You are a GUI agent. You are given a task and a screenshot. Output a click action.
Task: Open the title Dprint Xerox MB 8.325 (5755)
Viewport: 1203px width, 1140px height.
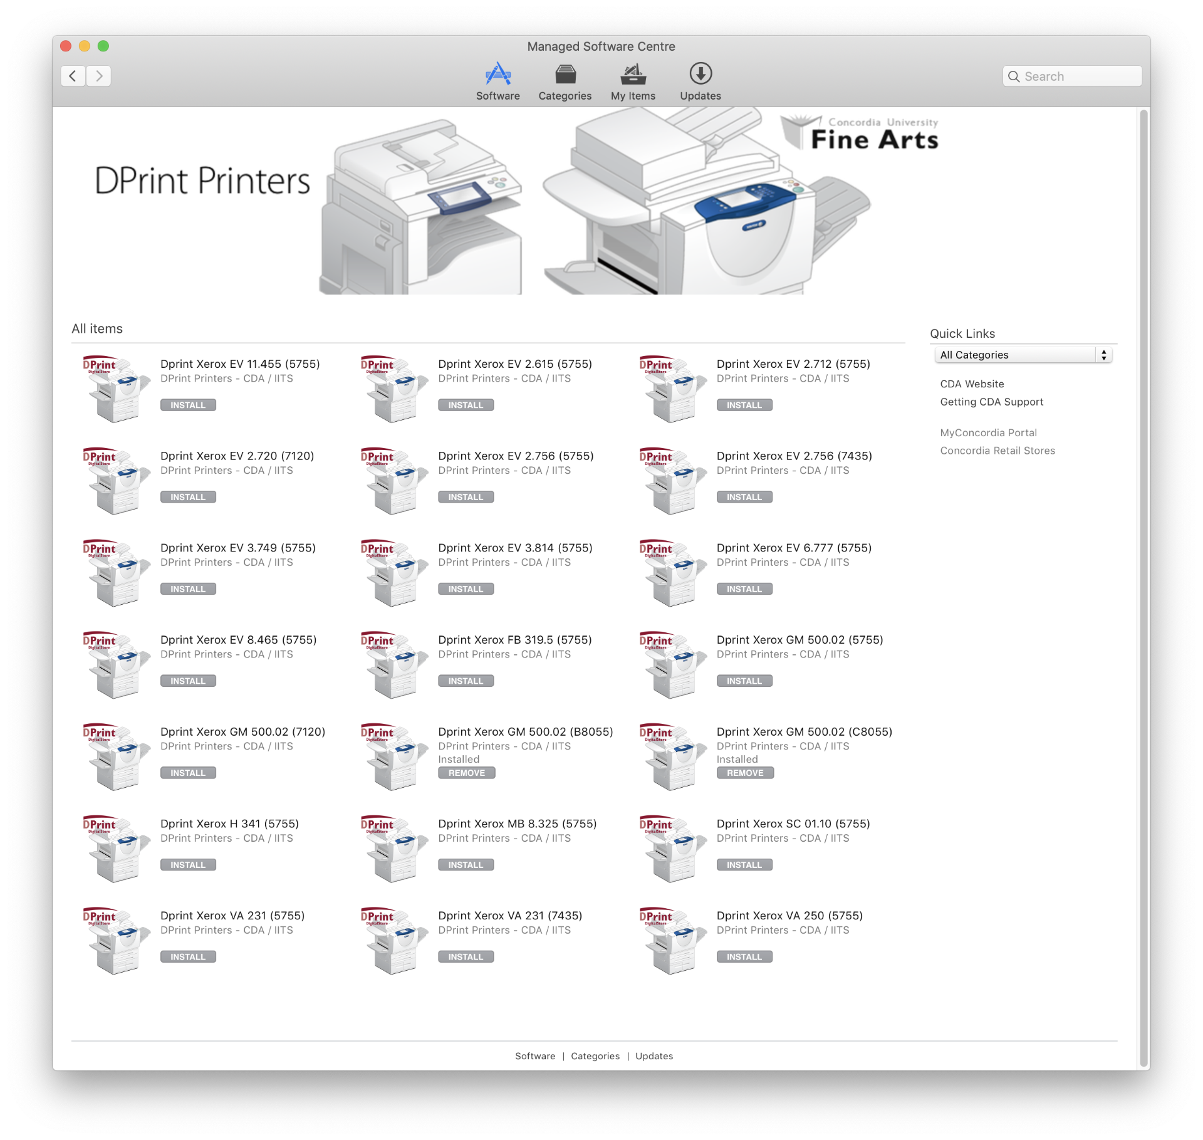coord(517,824)
